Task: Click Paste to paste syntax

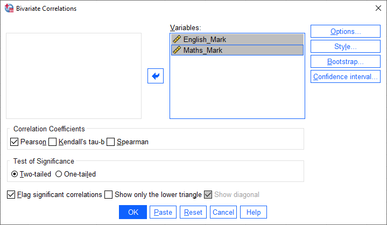Action: pyautogui.click(x=163, y=212)
